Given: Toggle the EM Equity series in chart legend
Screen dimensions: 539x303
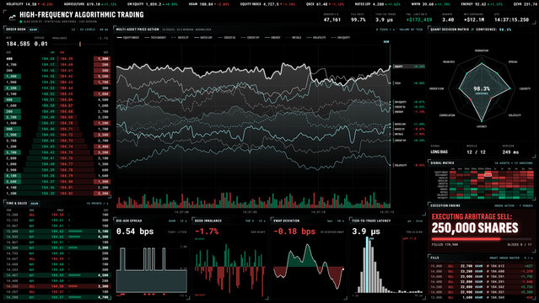Looking at the screenshot, I should point(340,37).
